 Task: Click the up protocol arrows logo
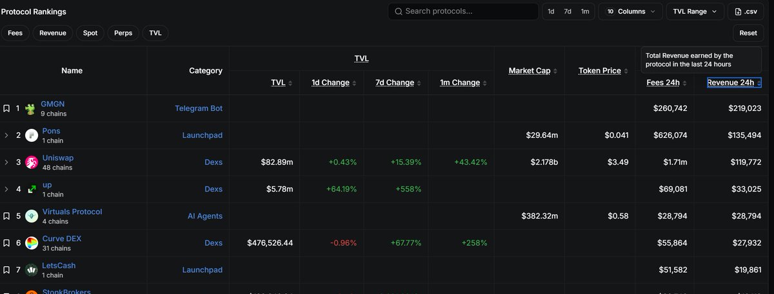[x=31, y=190]
